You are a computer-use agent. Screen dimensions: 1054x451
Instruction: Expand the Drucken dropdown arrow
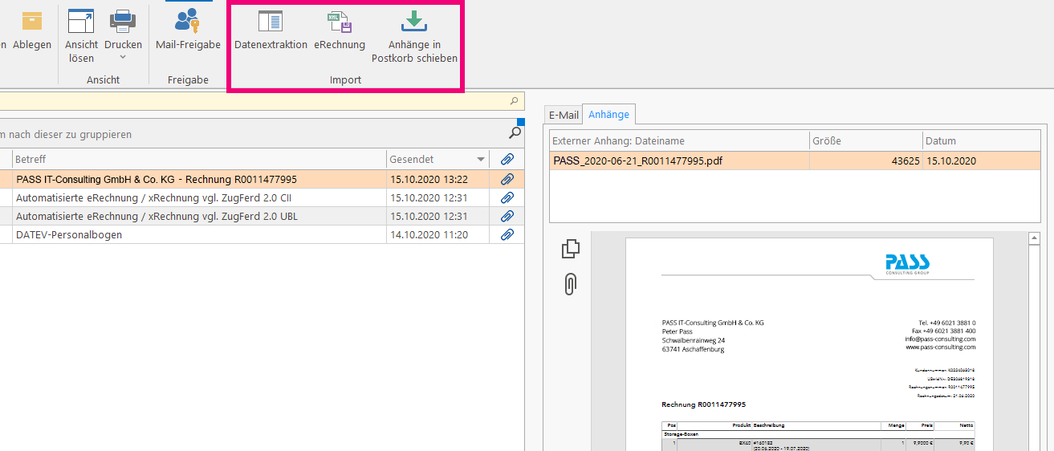pos(123,58)
